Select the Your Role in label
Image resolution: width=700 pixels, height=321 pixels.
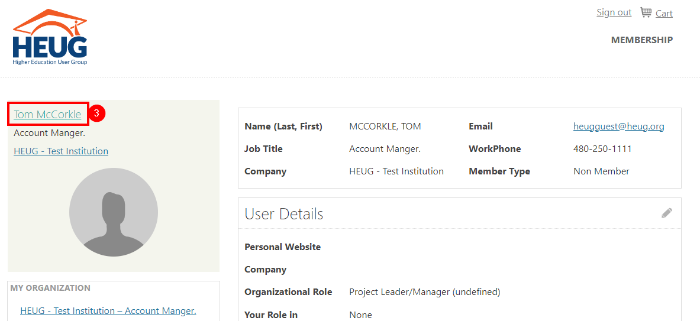coord(271,314)
